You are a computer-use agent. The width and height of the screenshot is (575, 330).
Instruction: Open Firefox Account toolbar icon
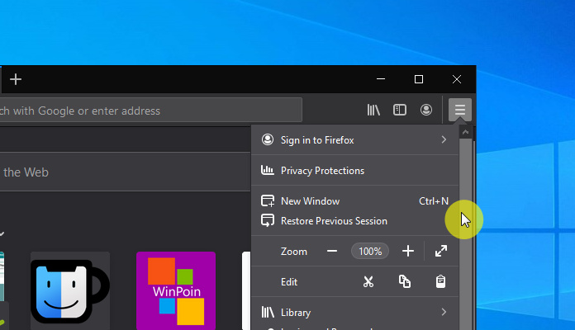click(426, 110)
